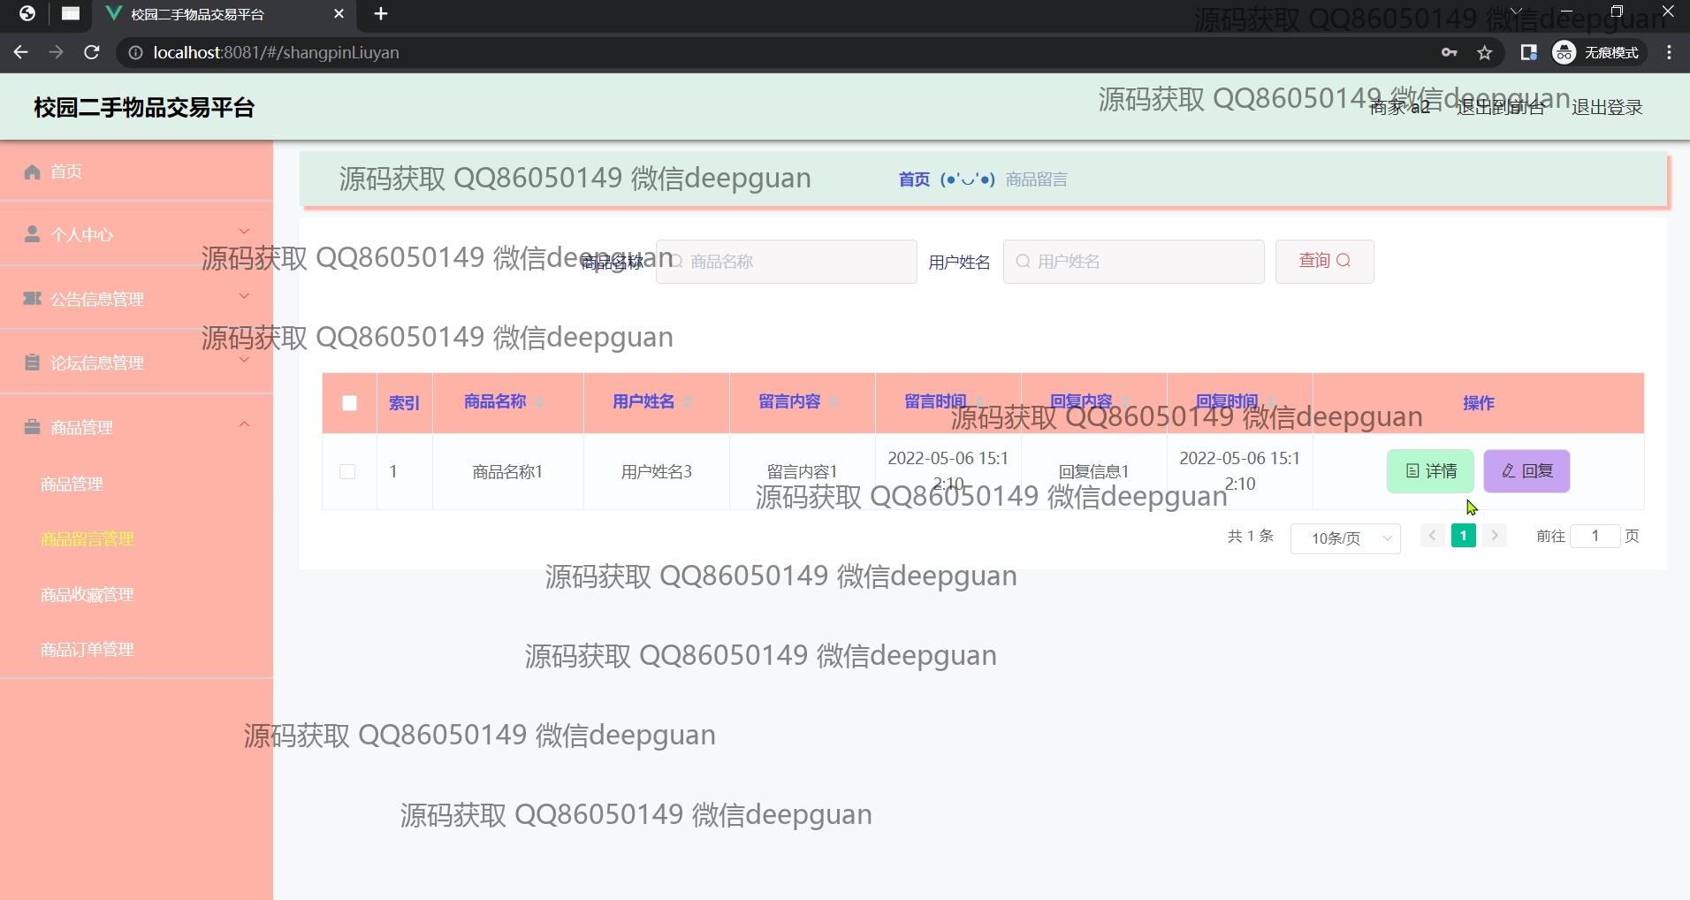Screen dimensions: 1690x900
Task: Click the 操作 column header
Action: tap(1478, 403)
